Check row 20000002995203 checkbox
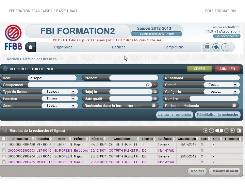Viewport: 245px width, 184px height. coord(4,150)
